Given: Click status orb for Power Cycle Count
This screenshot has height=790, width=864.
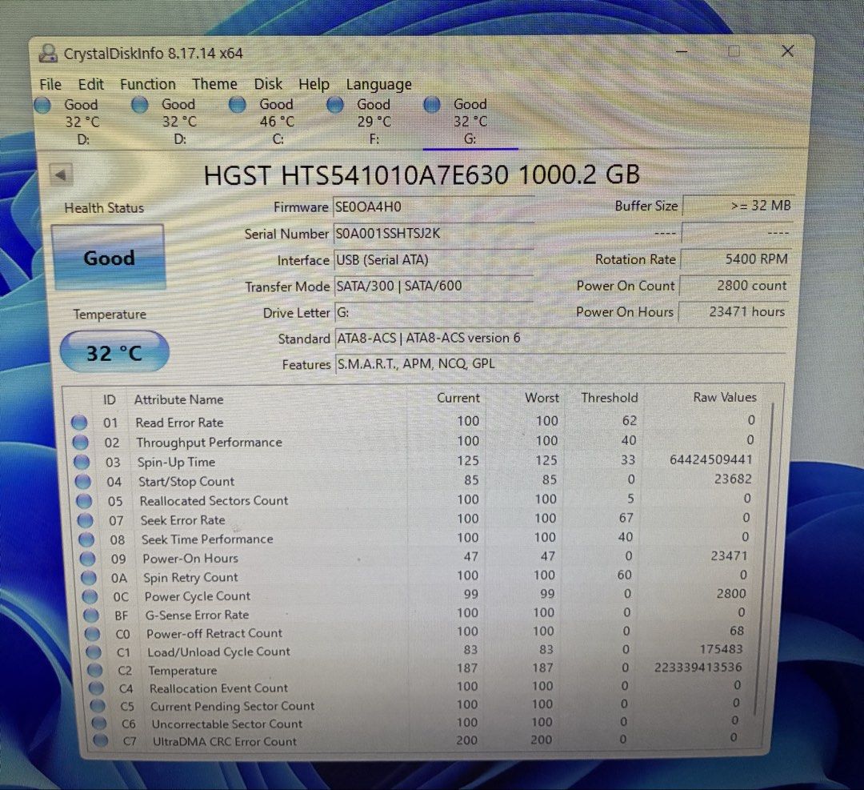Looking at the screenshot, I should click(x=90, y=596).
